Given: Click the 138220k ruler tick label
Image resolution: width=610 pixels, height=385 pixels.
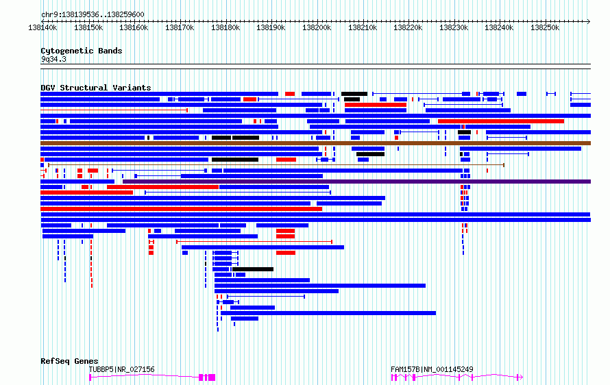Looking at the screenshot, I should click(408, 27).
